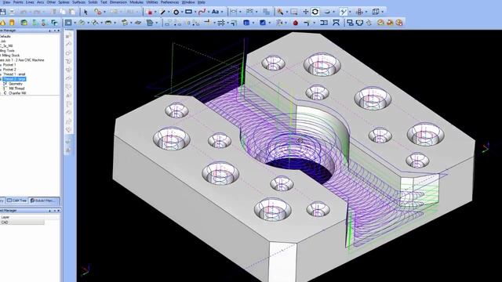
Task: Click the topmost vertical side-toolbar icon
Action: point(68,36)
